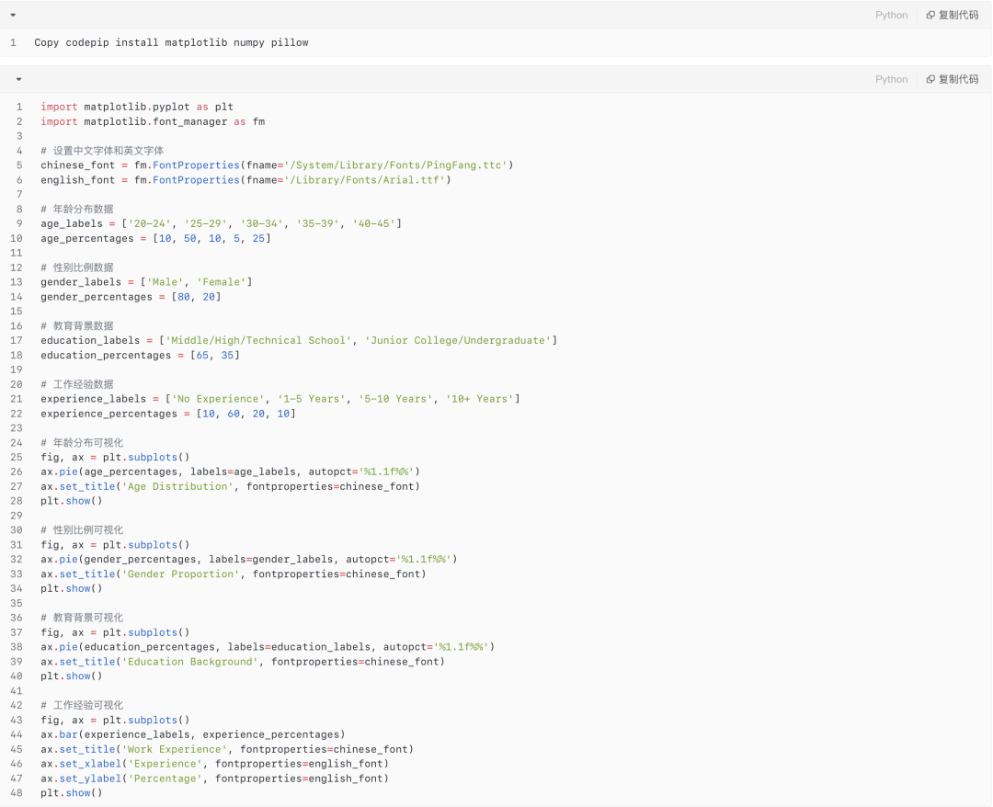Click the set_title 'Work Experience' line

click(227, 749)
